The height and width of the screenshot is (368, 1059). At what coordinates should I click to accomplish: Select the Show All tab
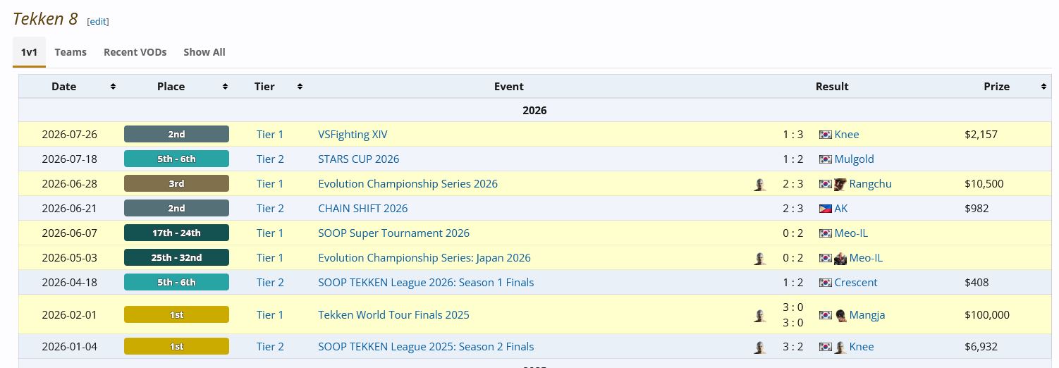tap(204, 52)
